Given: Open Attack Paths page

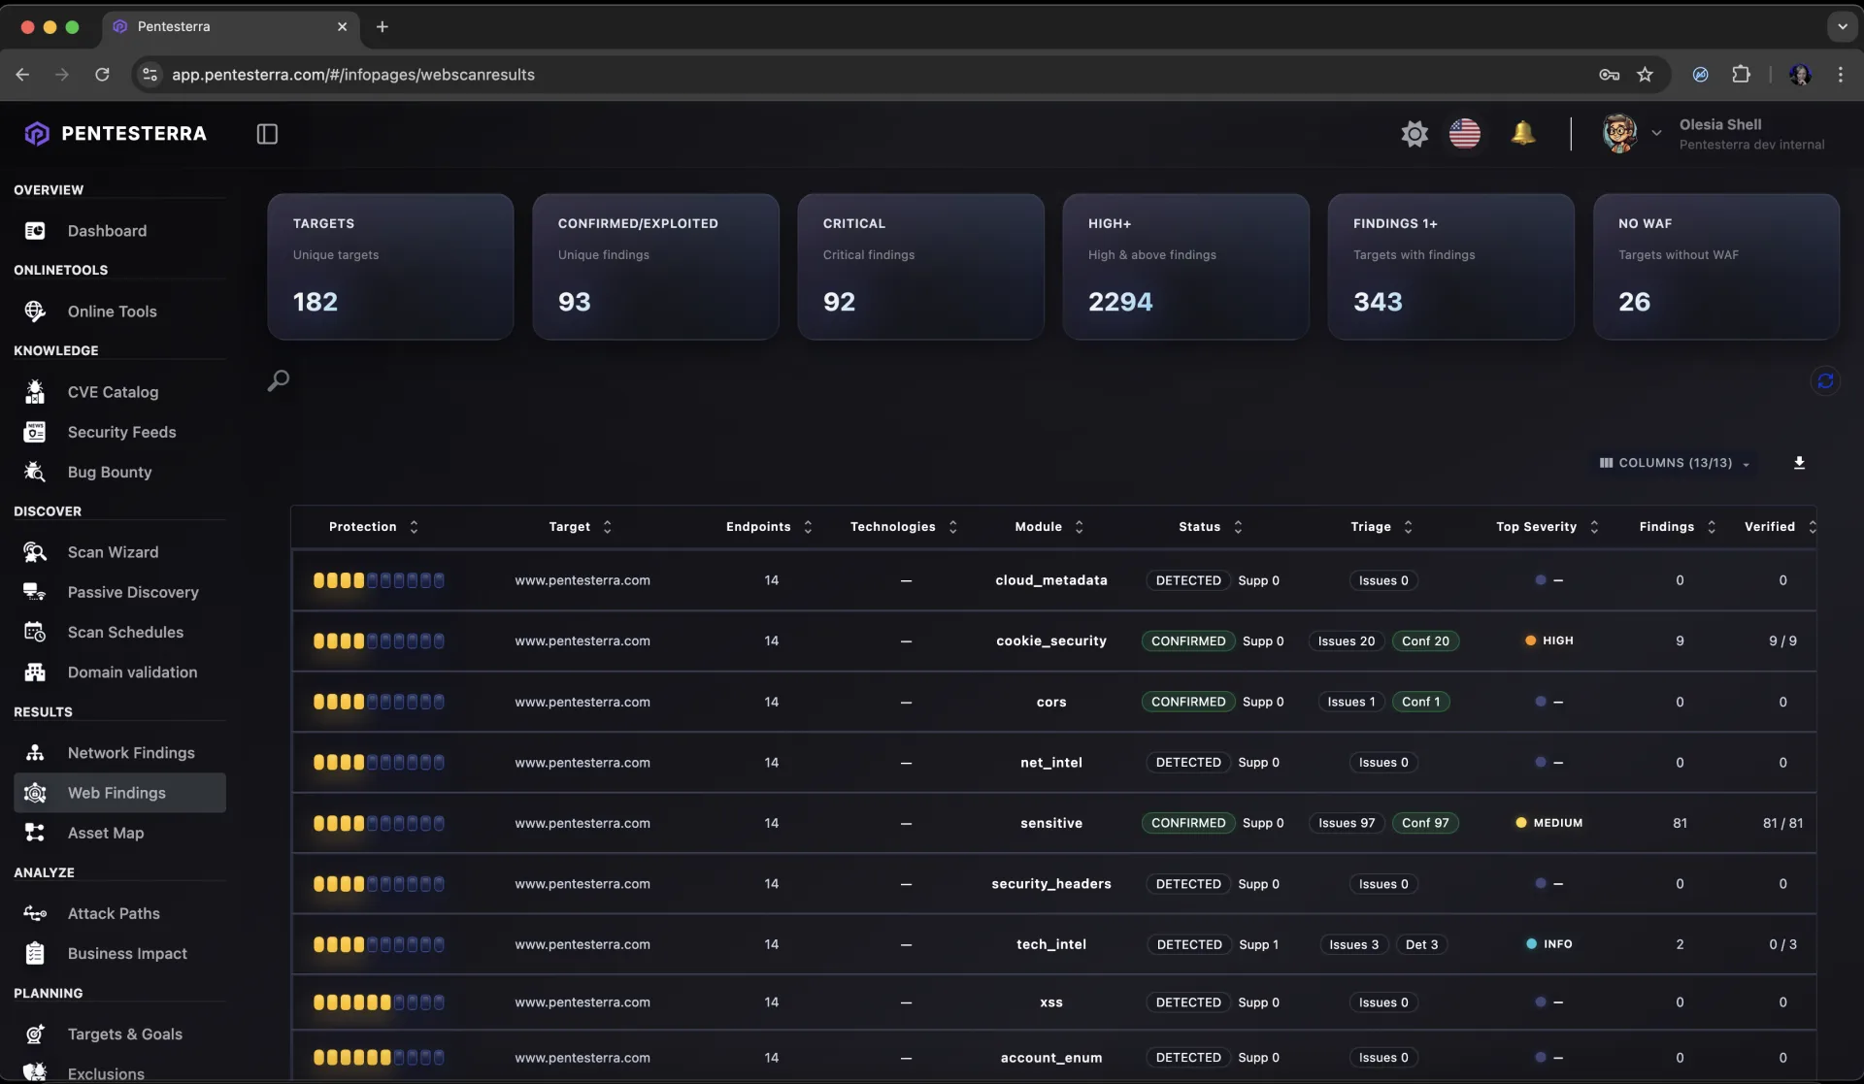Looking at the screenshot, I should point(114,913).
